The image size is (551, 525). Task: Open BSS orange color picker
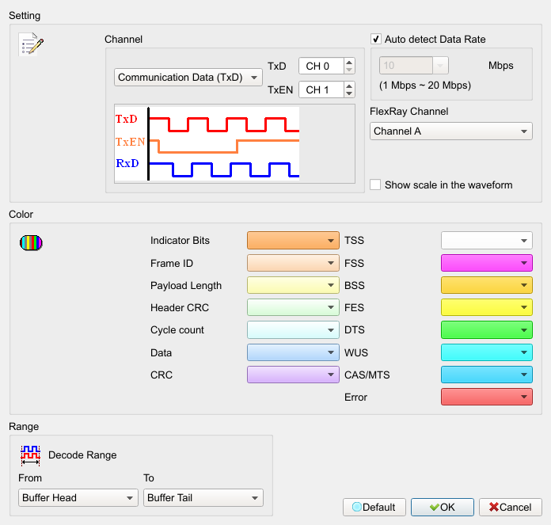coord(487,285)
